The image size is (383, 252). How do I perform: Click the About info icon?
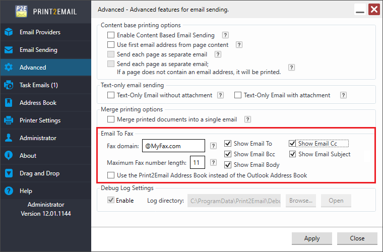pyautogui.click(x=9, y=155)
